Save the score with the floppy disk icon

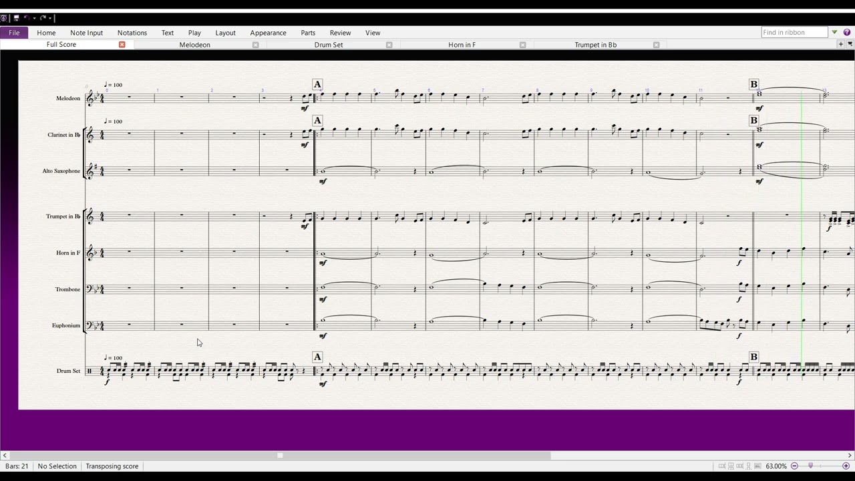pyautogui.click(x=16, y=18)
